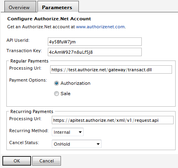Open the Recurring Method dropdown
The height and width of the screenshot is (168, 178).
68,132
